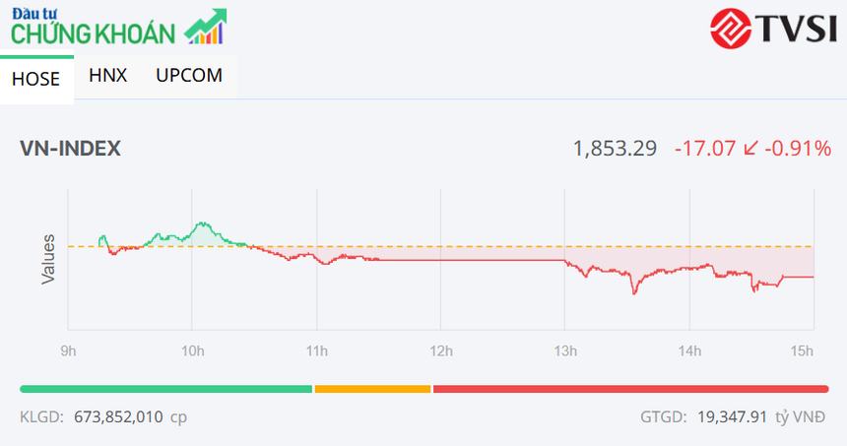Click the 15h mark on time axis
Viewport: 847px width, 446px height.
[x=803, y=350]
